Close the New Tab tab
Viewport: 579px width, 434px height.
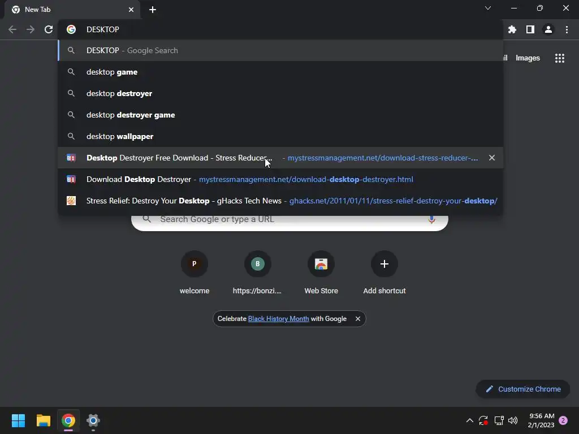(x=131, y=10)
